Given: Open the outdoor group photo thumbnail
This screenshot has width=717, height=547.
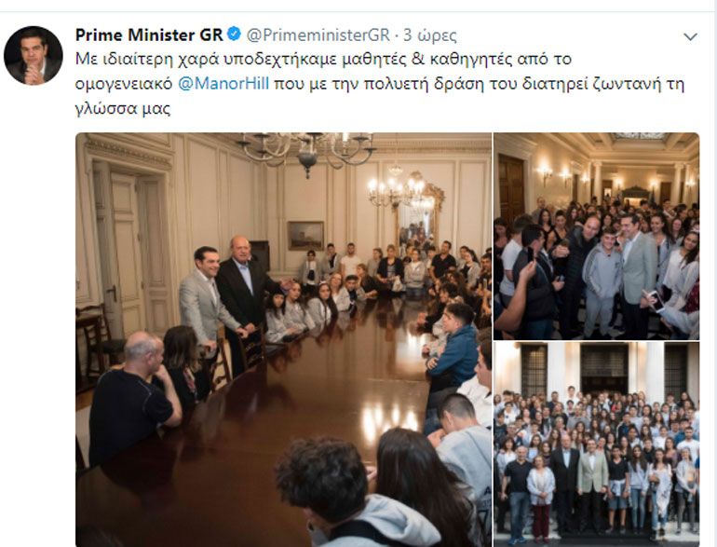Looking at the screenshot, I should [x=596, y=444].
